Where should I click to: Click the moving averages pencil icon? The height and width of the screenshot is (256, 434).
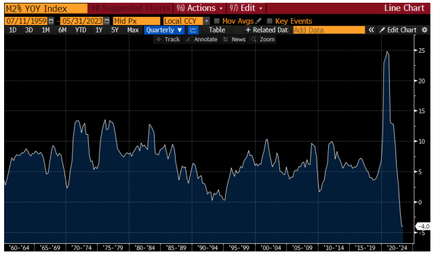258,21
